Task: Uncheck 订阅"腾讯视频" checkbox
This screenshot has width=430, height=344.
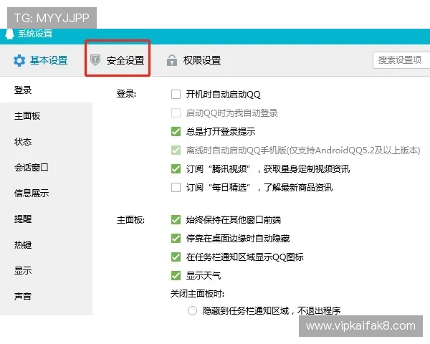Action: click(176, 168)
